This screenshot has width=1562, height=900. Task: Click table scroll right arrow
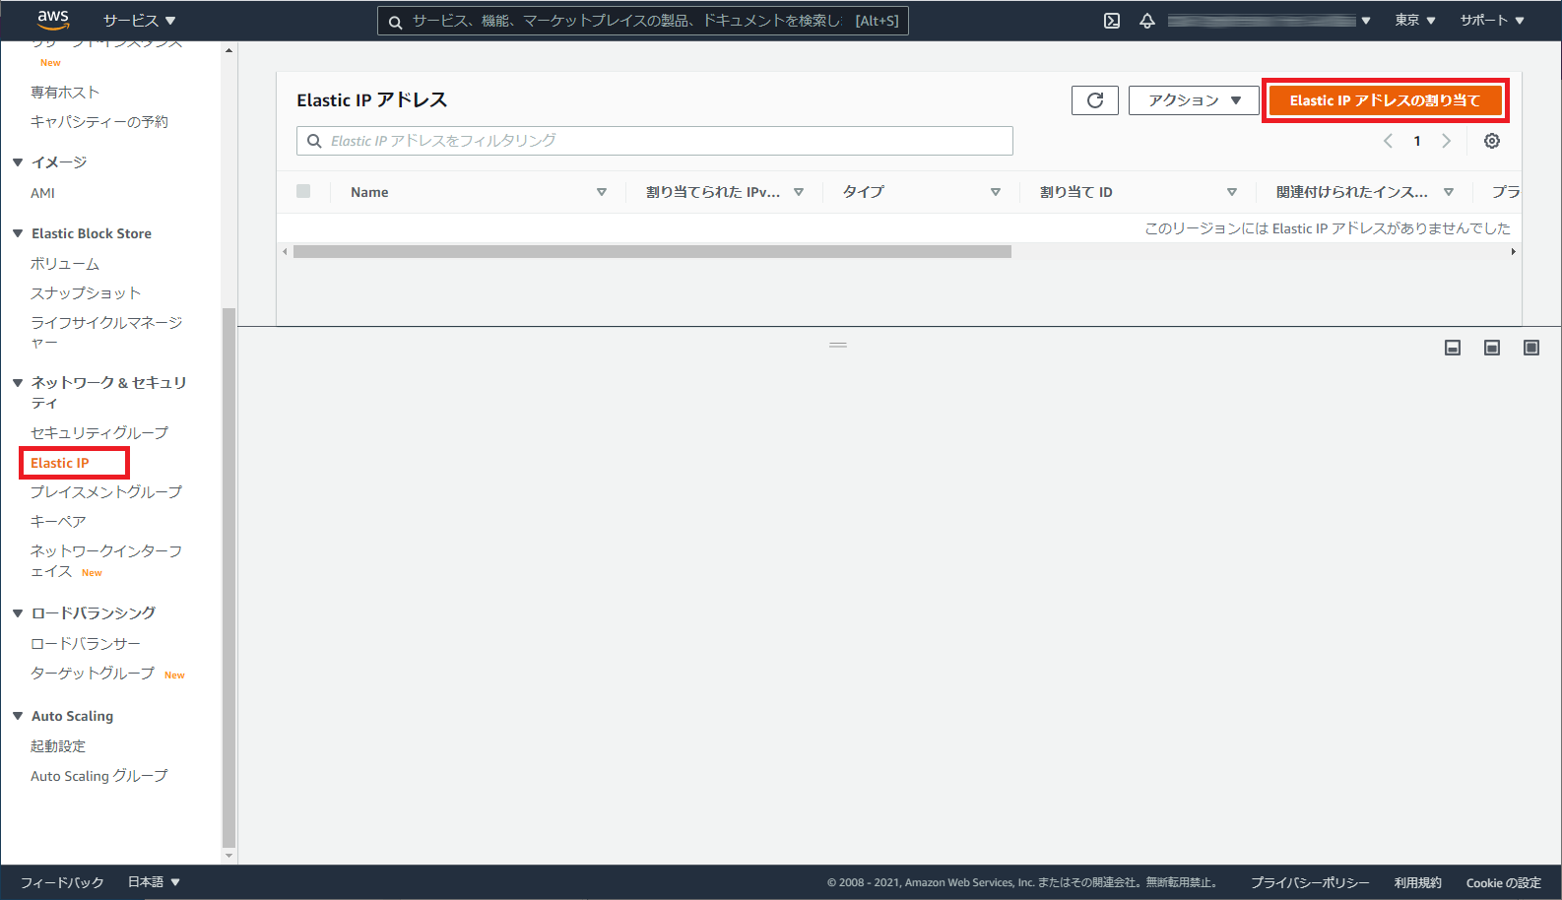point(1513,252)
